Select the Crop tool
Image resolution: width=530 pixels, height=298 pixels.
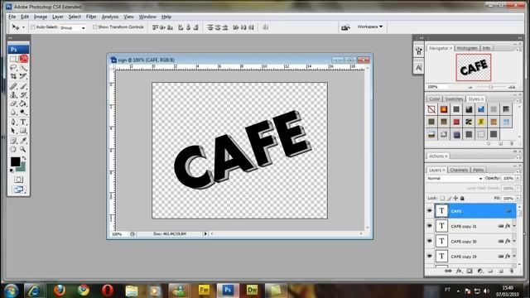(13, 77)
